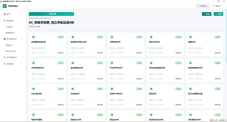Click the chart icon on the type #39 card
Image resolution: width=227 pixels, height=122 pixels.
(190, 37)
